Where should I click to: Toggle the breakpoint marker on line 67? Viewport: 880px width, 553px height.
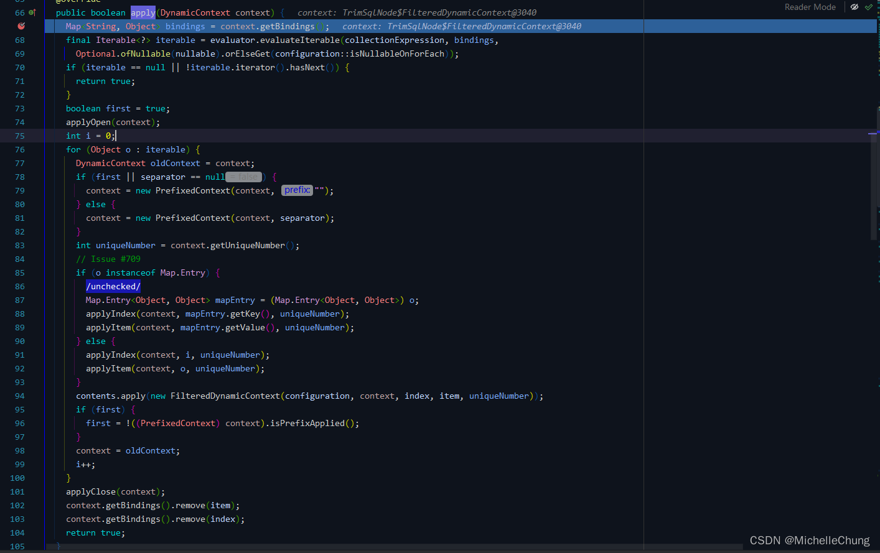(x=21, y=26)
